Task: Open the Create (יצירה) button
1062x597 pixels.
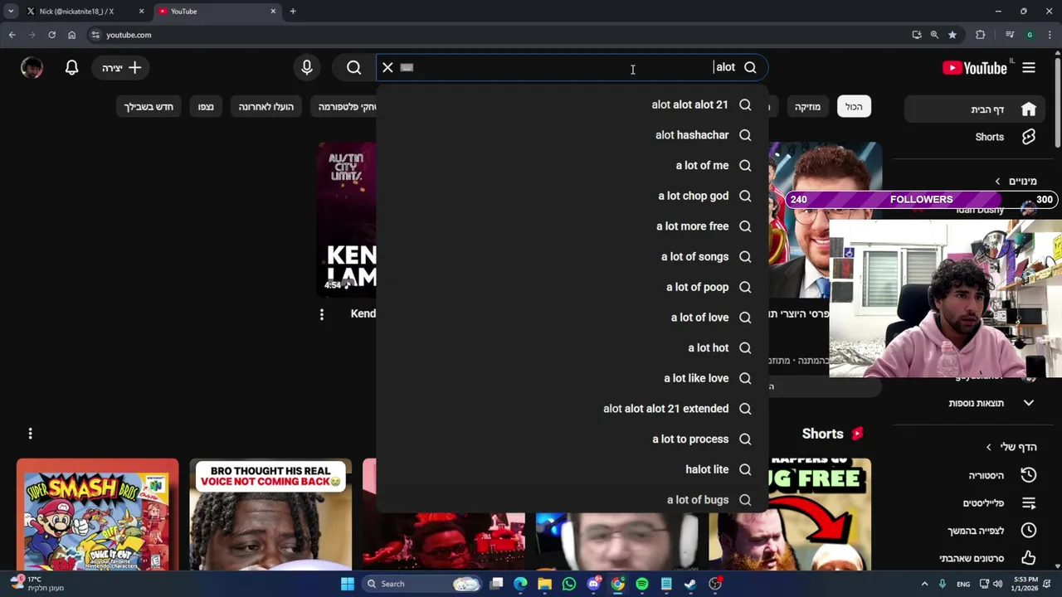Action: tap(121, 68)
